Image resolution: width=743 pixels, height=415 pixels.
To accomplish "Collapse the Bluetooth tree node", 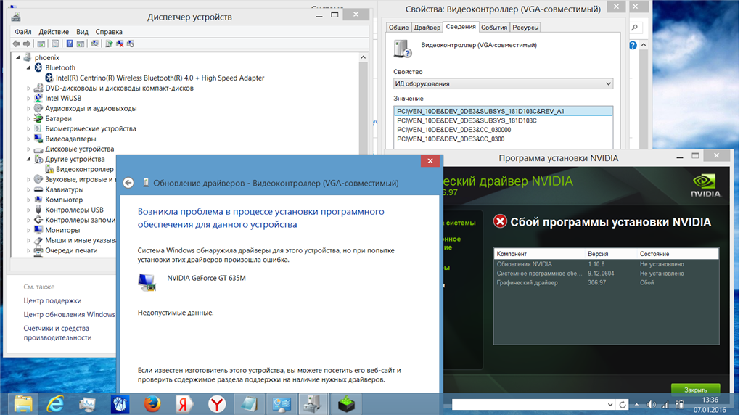I will 28,67.
